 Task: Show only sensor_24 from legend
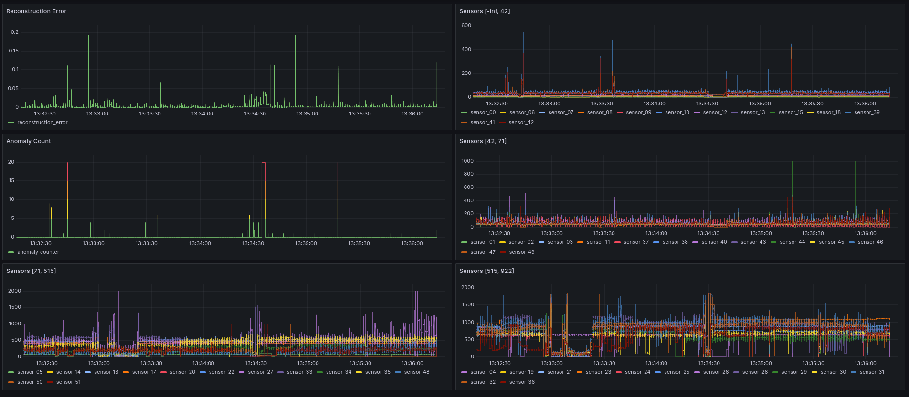638,372
